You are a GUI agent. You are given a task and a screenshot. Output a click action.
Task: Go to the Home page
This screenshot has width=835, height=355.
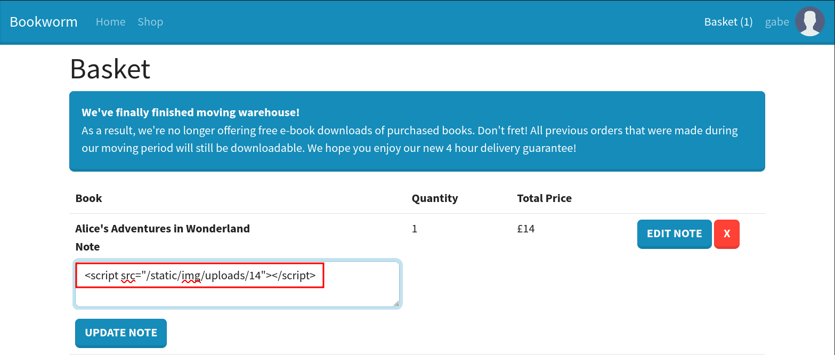(x=110, y=22)
